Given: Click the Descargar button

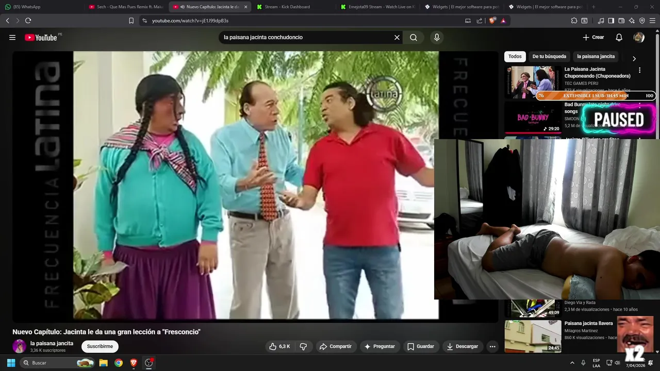Looking at the screenshot, I should coord(462,346).
